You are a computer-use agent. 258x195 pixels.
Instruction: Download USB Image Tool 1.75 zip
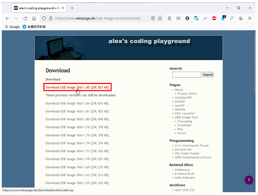77,135
